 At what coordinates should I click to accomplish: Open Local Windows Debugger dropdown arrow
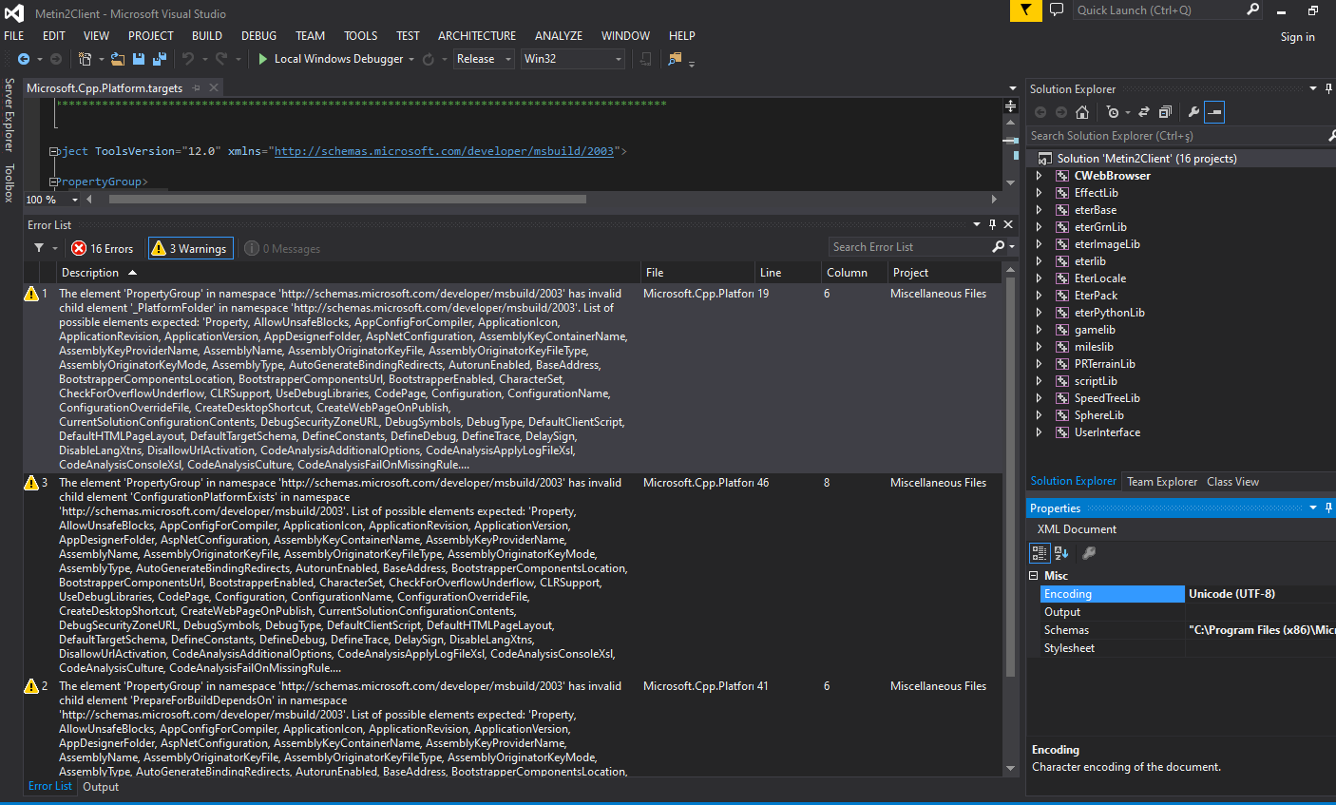coord(411,60)
